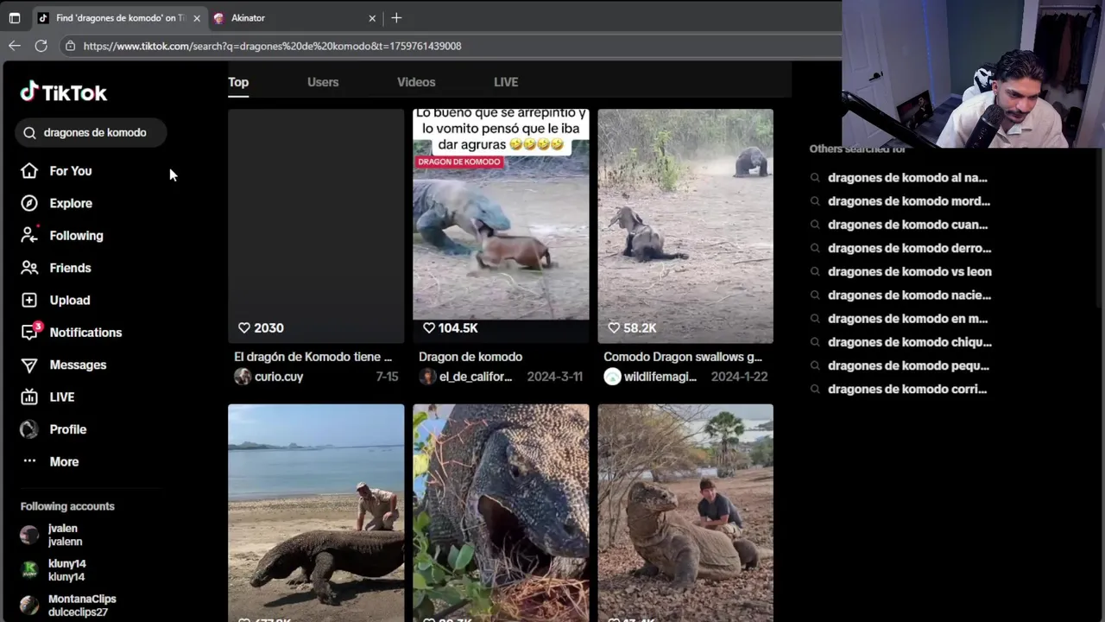Click the tab actions icon at top-left
Screen dimensions: 1105x622
pyautogui.click(x=15, y=17)
